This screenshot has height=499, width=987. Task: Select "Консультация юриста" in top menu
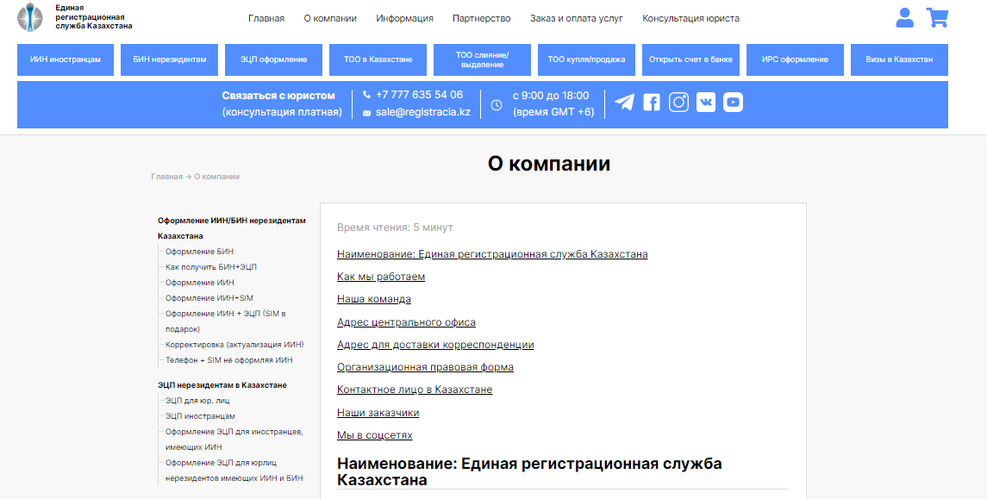[x=690, y=18]
